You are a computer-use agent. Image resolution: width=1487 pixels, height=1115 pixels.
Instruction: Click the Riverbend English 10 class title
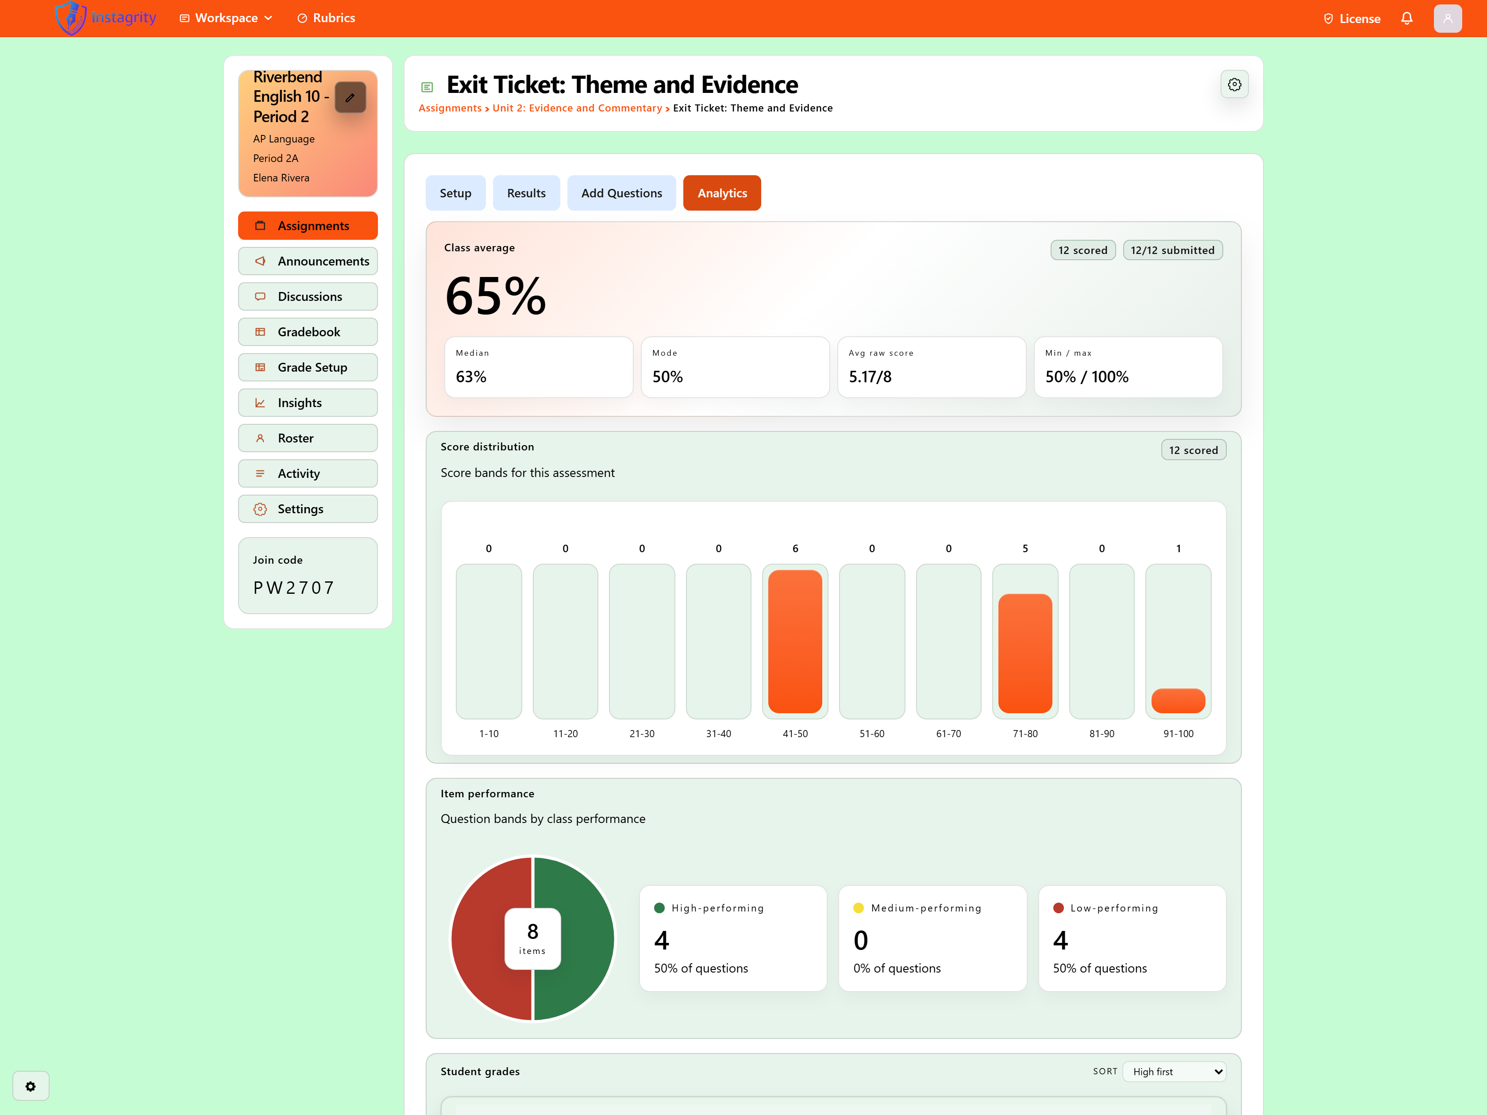click(x=291, y=97)
